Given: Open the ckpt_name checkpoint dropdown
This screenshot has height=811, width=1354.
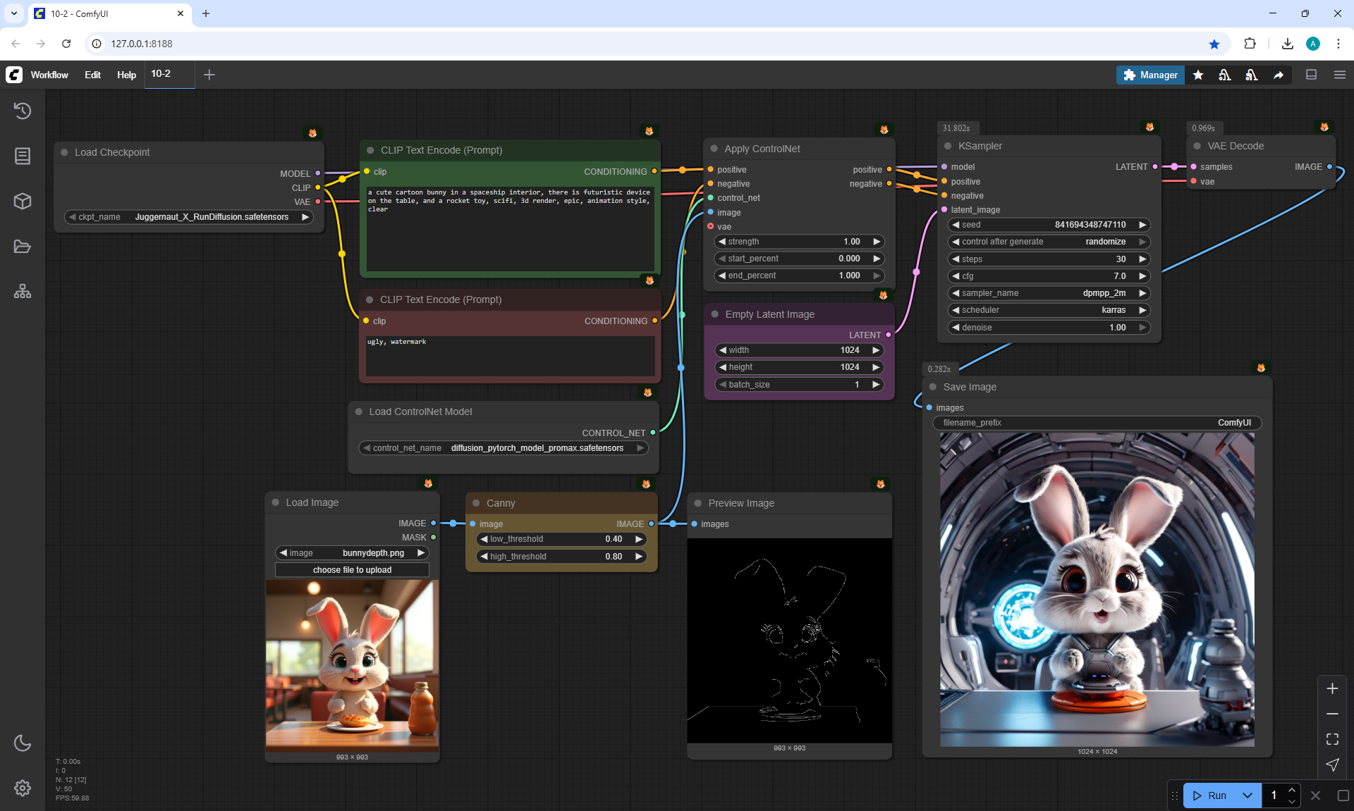Looking at the screenshot, I should tap(189, 217).
